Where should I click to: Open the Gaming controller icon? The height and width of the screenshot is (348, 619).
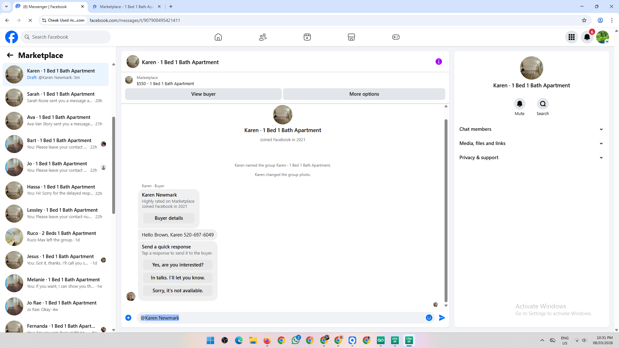[x=396, y=37]
